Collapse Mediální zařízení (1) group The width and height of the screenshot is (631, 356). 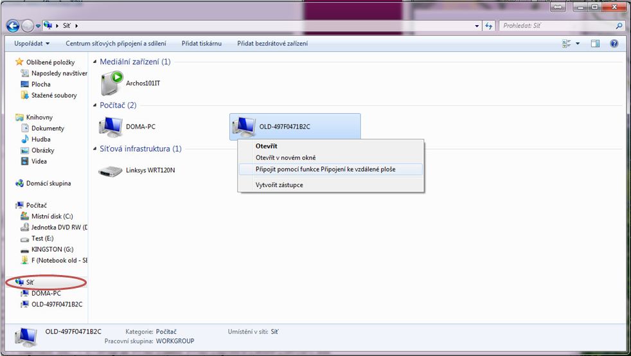tap(95, 62)
